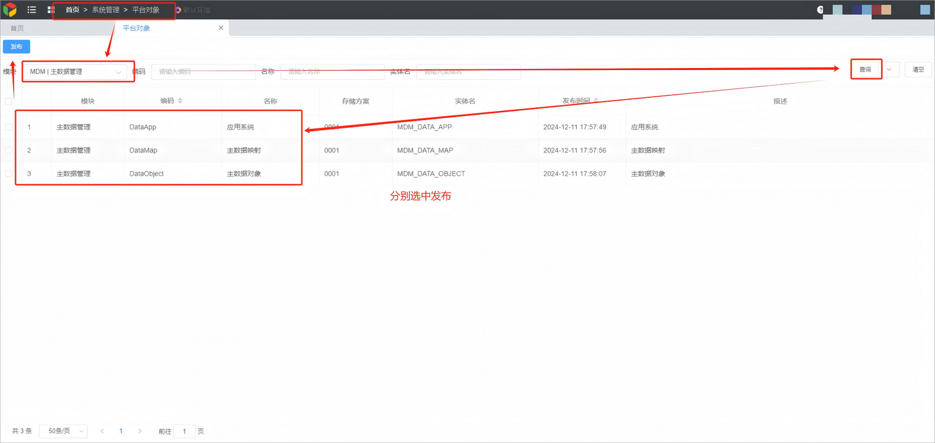Check the select-all checkbox in table header
Image resolution: width=935 pixels, height=443 pixels.
[x=9, y=101]
